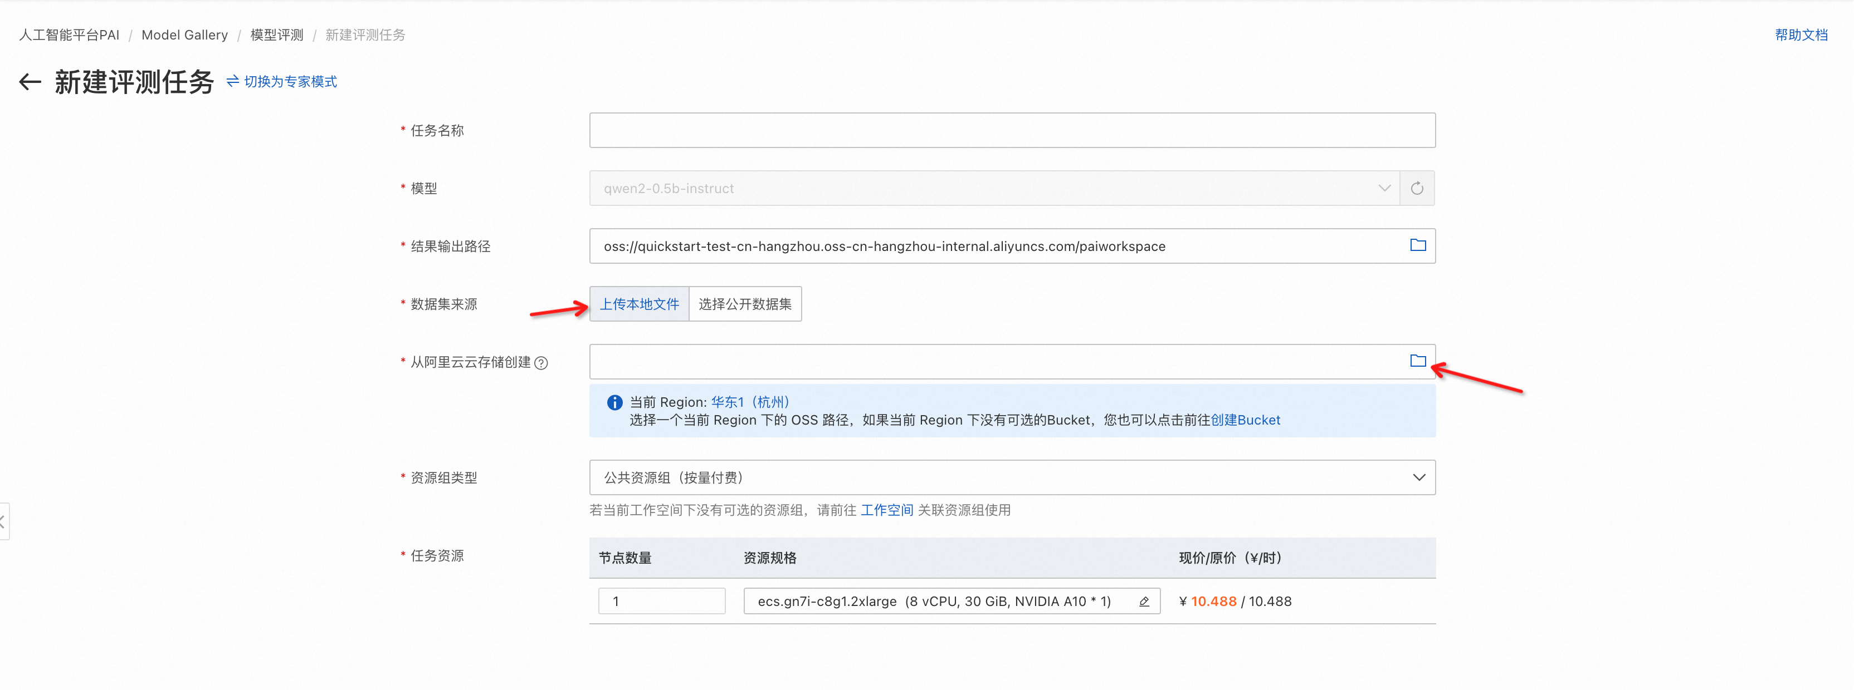Open folder browser for 从阿里云云存储创建
Screen dimensions: 1854x690
(1417, 362)
